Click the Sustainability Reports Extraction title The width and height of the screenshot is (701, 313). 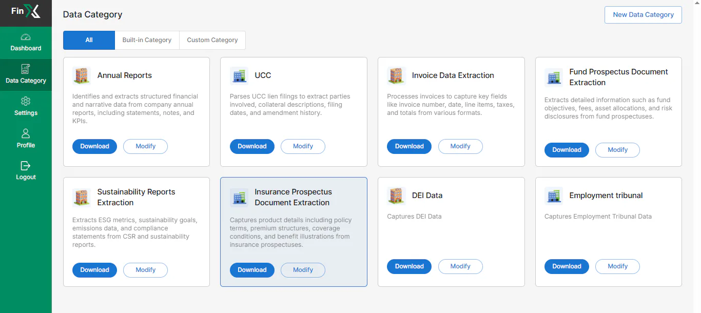pyautogui.click(x=137, y=198)
